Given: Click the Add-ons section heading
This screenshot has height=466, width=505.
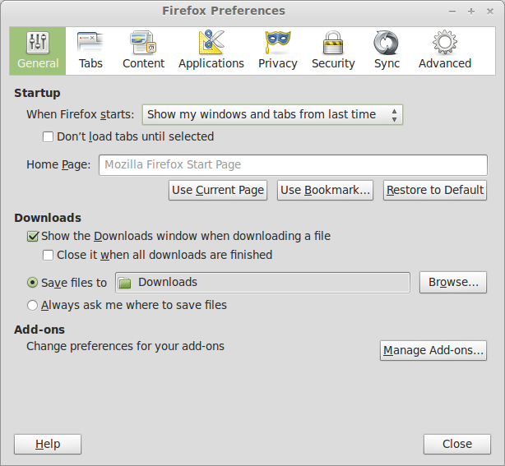Looking at the screenshot, I should pos(39,330).
